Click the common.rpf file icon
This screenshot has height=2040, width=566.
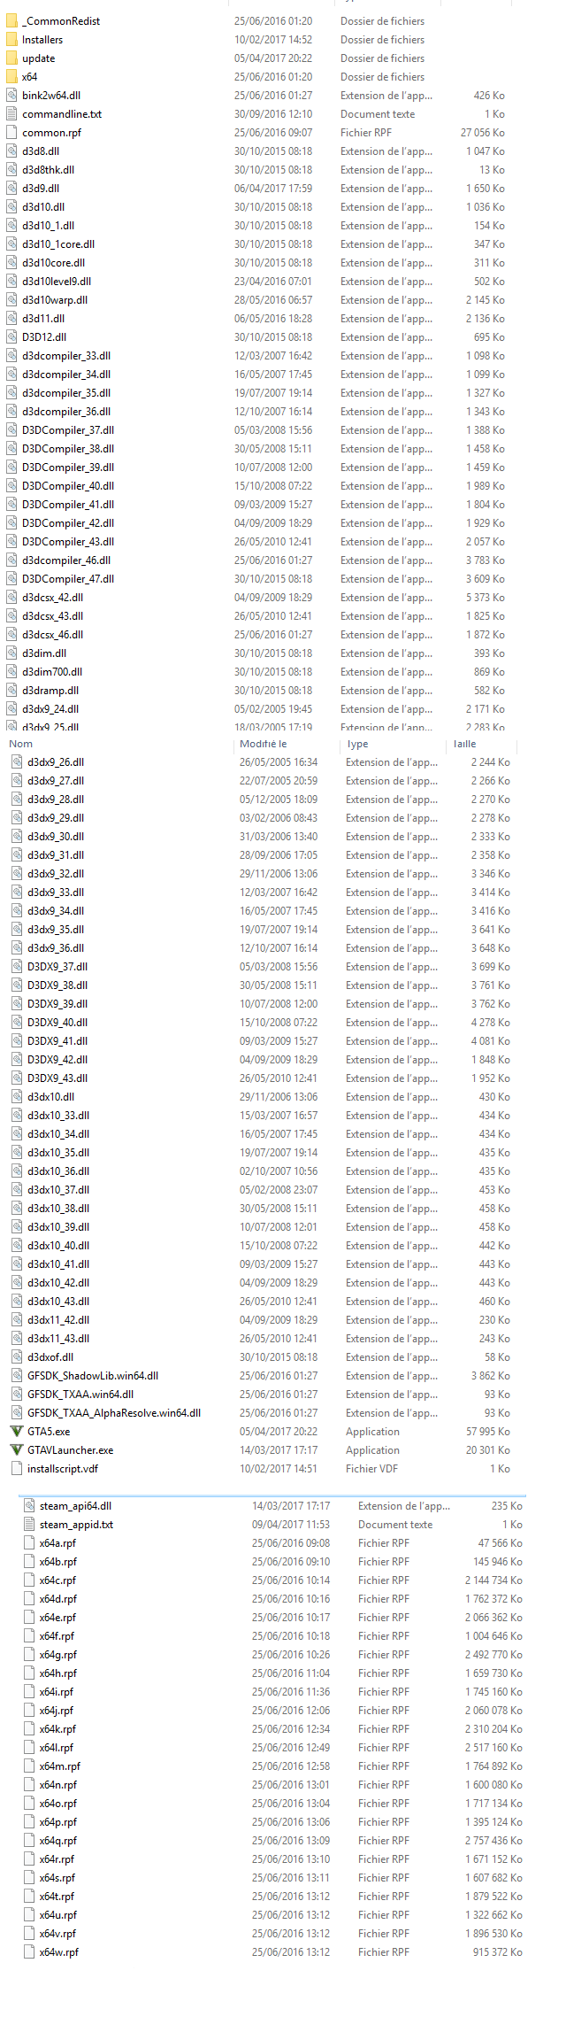tap(11, 132)
